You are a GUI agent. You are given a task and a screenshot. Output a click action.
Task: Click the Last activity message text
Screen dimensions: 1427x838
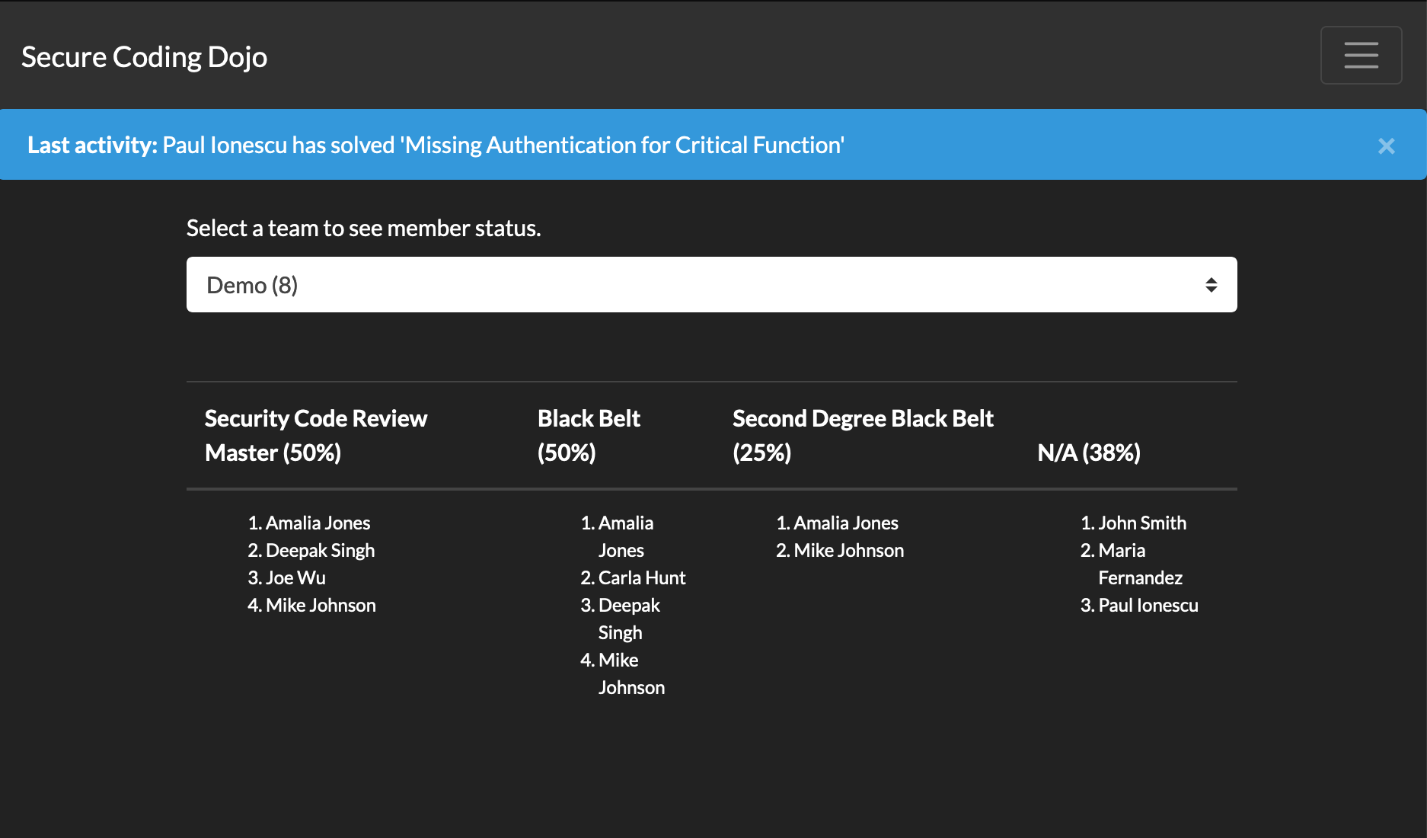tap(503, 146)
